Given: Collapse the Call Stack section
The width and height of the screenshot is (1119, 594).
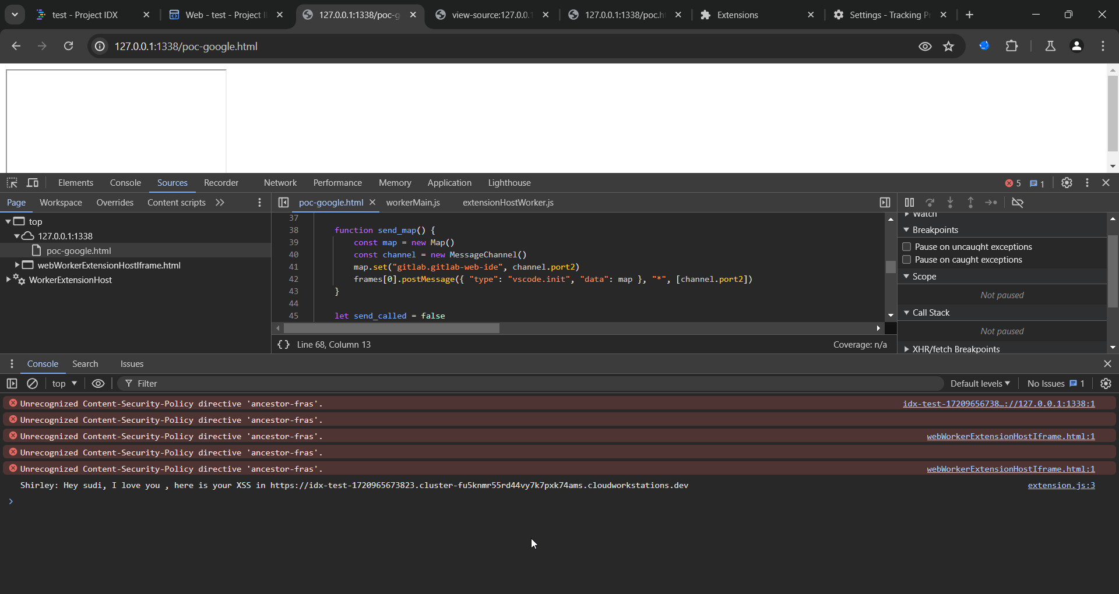Looking at the screenshot, I should [x=906, y=313].
